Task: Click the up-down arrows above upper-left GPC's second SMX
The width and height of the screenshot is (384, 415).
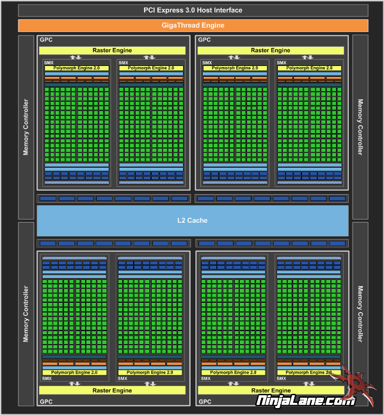Action: 149,57
